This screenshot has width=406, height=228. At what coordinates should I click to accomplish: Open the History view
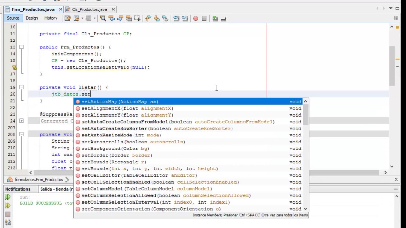51,18
